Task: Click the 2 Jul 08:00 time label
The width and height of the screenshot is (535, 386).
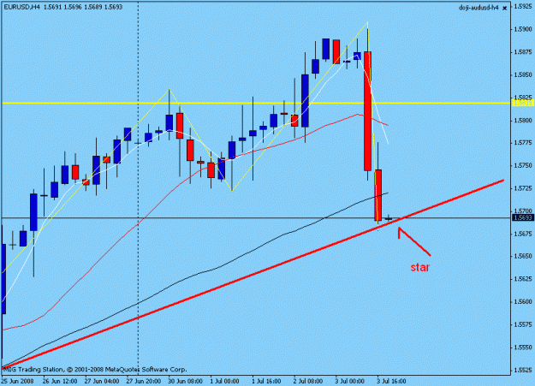Action: click(308, 381)
